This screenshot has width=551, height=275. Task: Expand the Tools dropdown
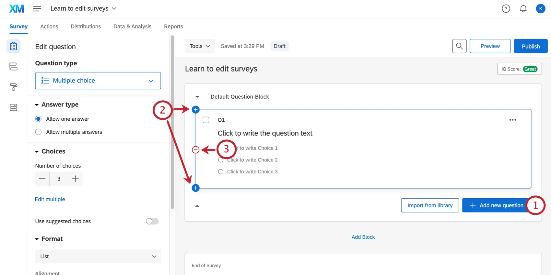coord(200,46)
